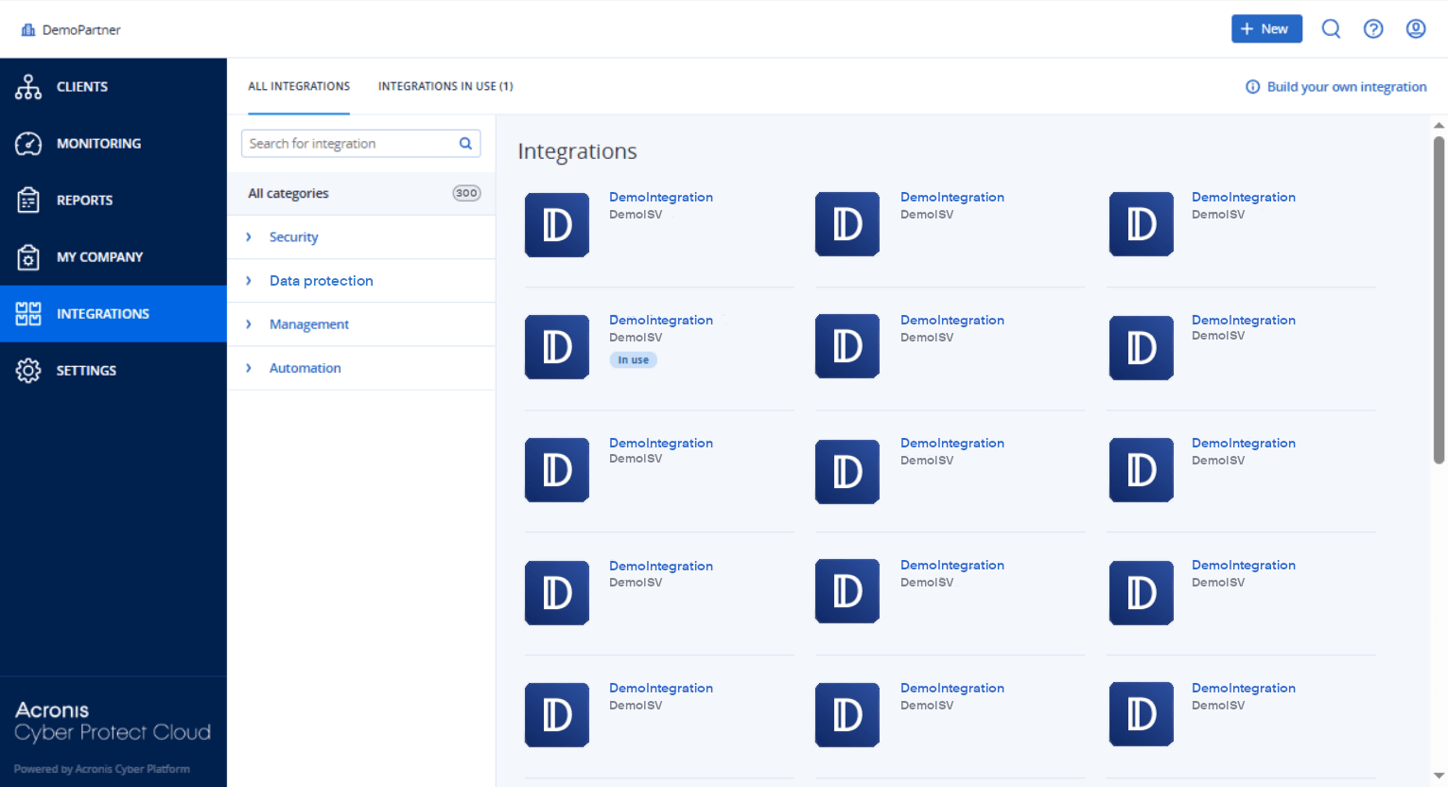Open the DemoIntegration tile marked In use
Screen dimensions: 1448x787
point(660,321)
